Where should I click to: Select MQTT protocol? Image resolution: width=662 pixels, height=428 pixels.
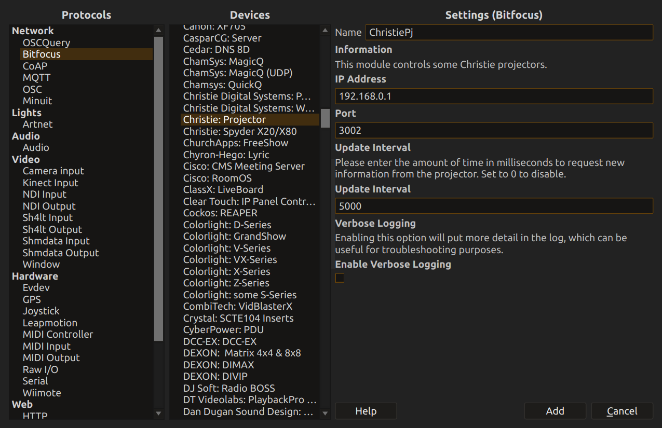pos(36,78)
